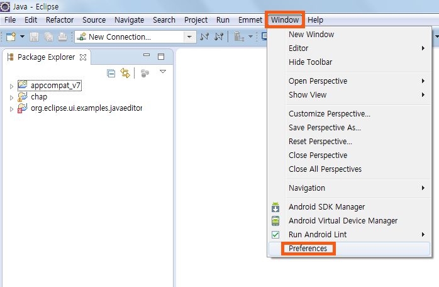Open dropdown arrow beside hierarchy icon
The height and width of the screenshot is (287, 439).
(x=250, y=37)
